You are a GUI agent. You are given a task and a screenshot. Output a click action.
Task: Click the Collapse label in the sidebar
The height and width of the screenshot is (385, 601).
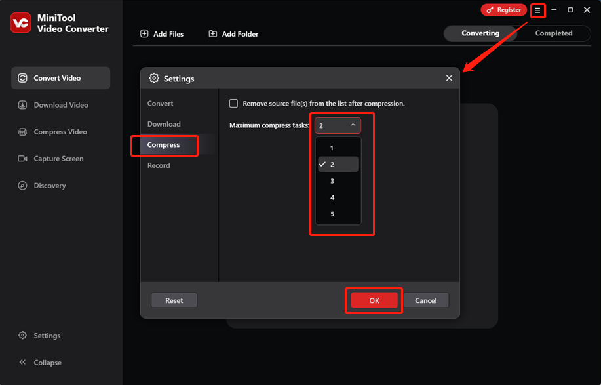(x=48, y=363)
